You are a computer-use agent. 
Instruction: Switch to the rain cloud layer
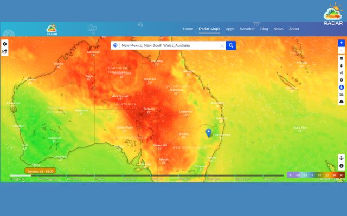click(341, 58)
